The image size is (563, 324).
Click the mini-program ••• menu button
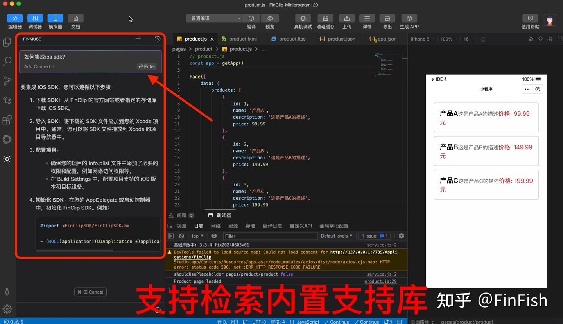point(527,89)
